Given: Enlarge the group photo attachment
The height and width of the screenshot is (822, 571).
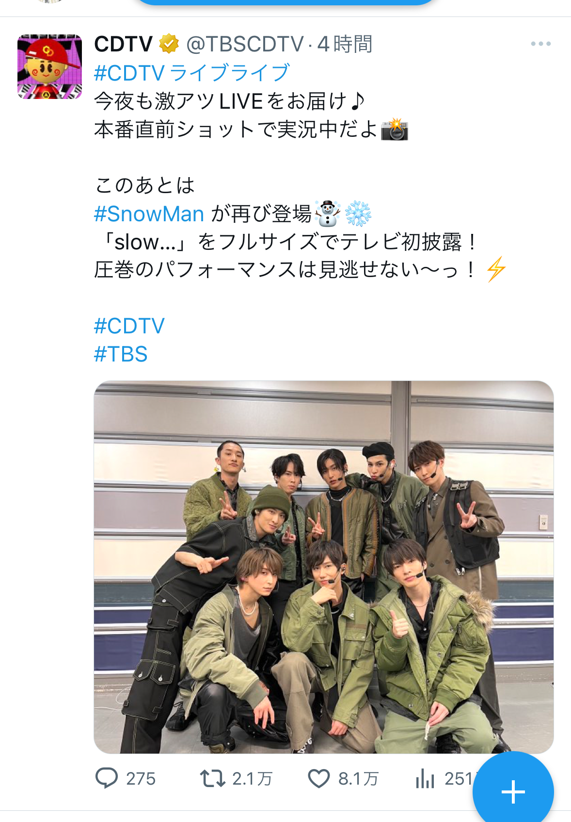Looking at the screenshot, I should (324, 567).
